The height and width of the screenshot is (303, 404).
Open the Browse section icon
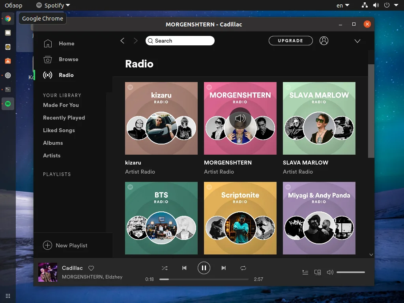[47, 59]
